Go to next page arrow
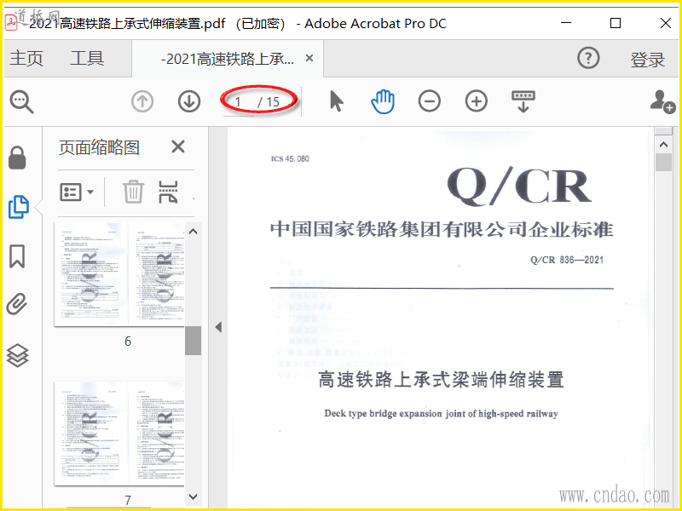The width and height of the screenshot is (682, 511). click(189, 101)
